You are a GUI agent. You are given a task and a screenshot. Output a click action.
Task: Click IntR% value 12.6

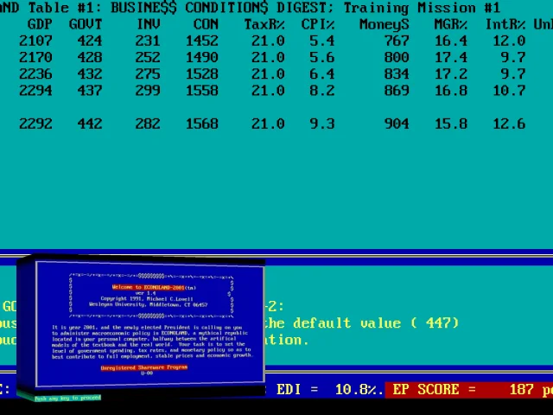coord(509,124)
